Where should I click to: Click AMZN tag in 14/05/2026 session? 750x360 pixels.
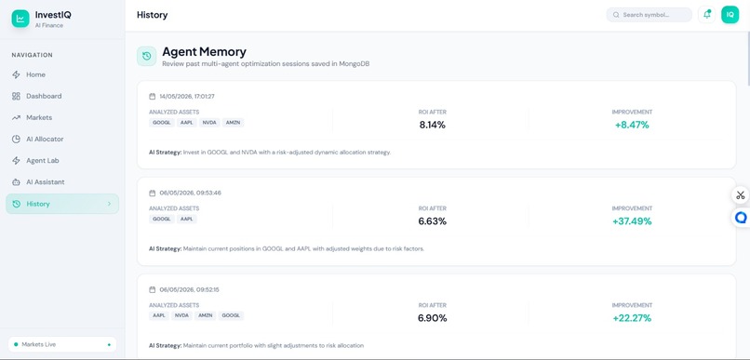click(x=233, y=123)
